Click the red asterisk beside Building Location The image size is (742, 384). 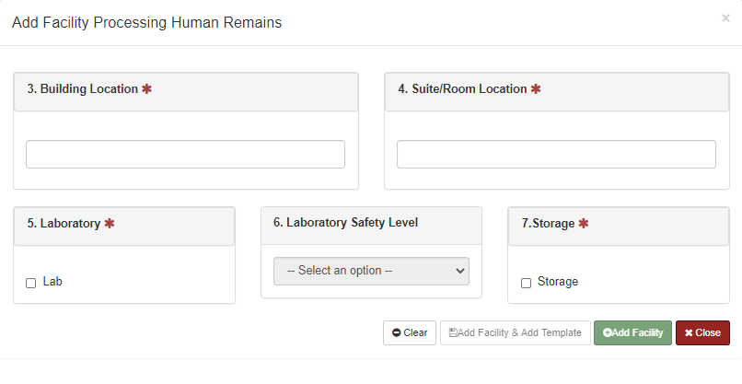tap(146, 89)
